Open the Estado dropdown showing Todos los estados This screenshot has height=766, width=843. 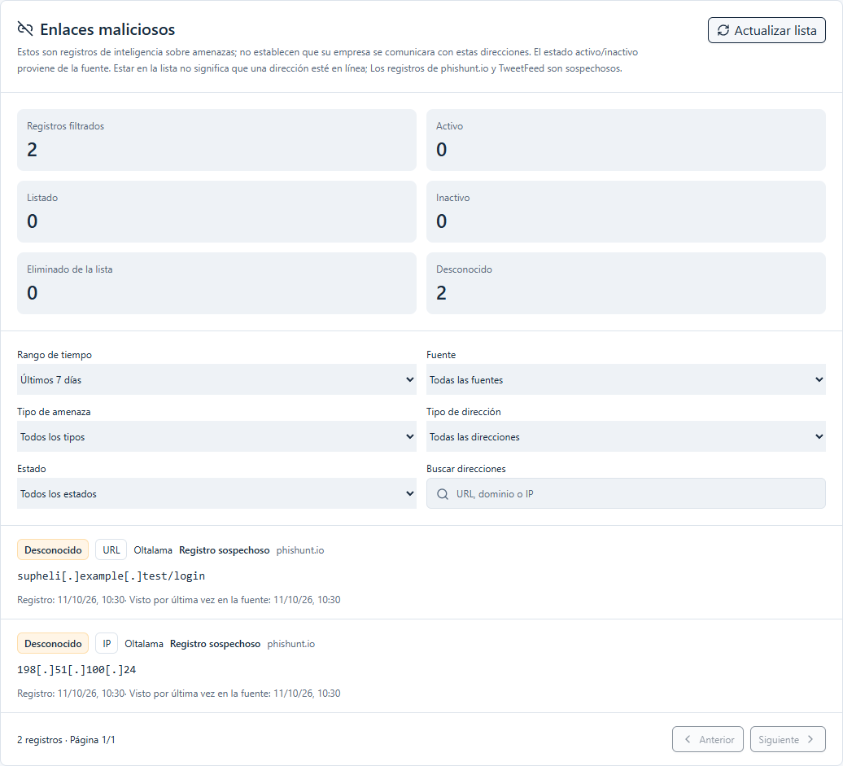pos(216,494)
